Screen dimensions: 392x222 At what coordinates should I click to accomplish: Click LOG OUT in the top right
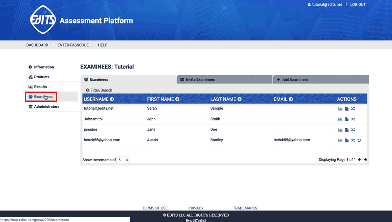pos(358,4)
